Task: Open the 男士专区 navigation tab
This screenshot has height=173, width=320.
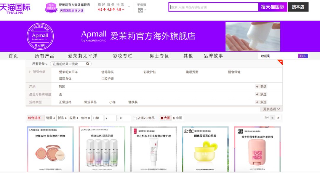Action: point(159,56)
